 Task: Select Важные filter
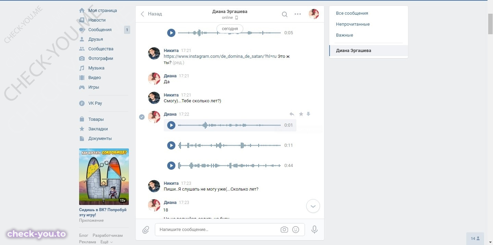coord(345,35)
